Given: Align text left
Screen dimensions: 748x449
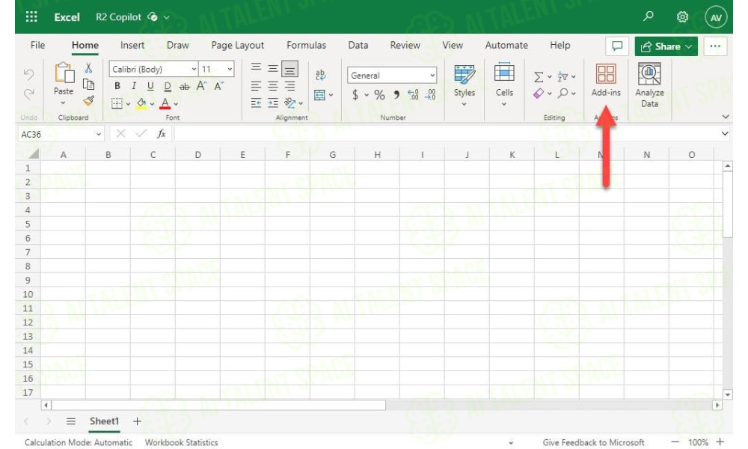Looking at the screenshot, I should pos(256,86).
